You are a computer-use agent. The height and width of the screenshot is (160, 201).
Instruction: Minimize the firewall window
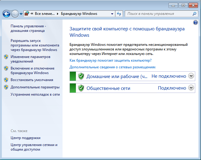173,5
